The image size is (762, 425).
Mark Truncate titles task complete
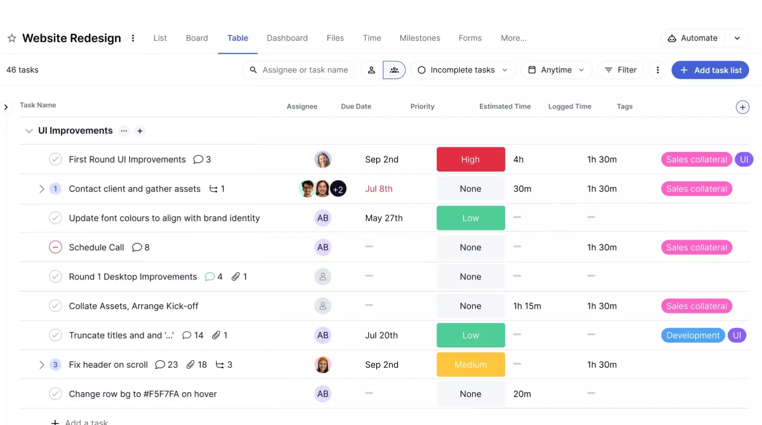55,335
